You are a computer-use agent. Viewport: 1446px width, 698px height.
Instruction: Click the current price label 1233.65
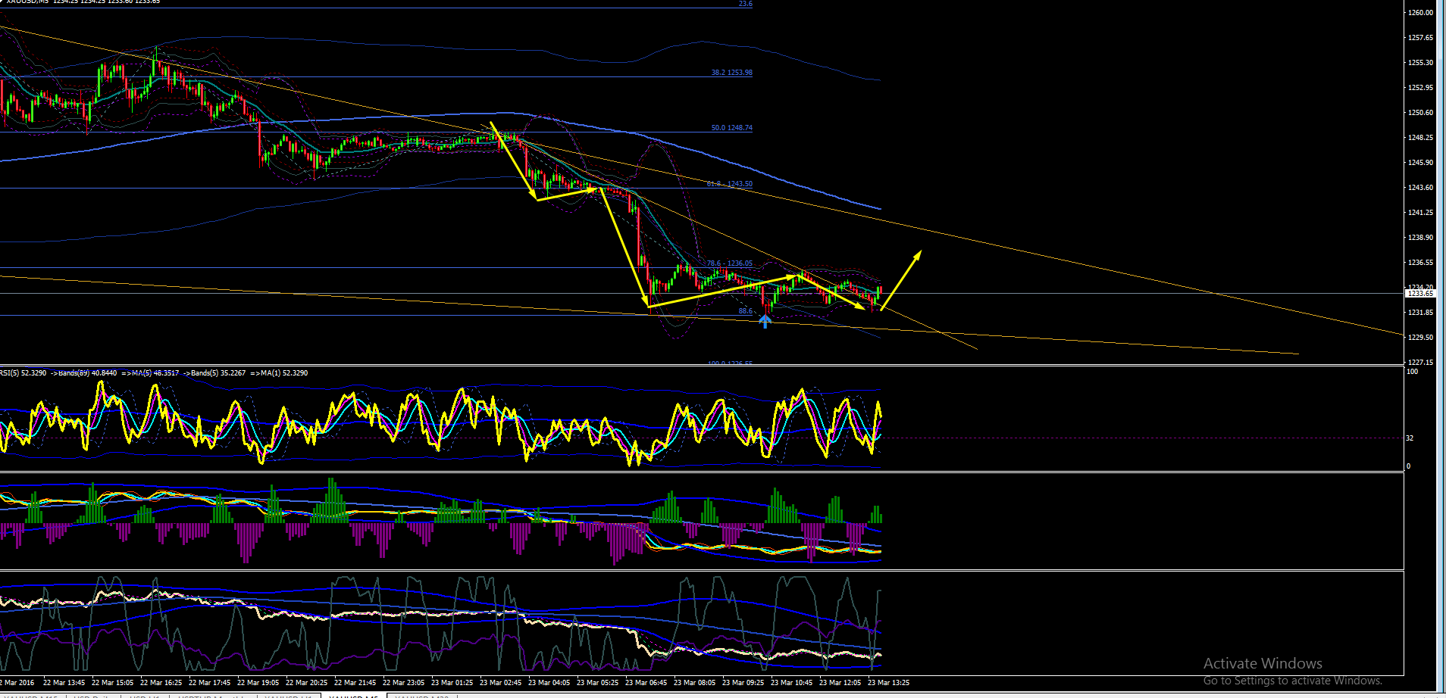pos(1420,293)
